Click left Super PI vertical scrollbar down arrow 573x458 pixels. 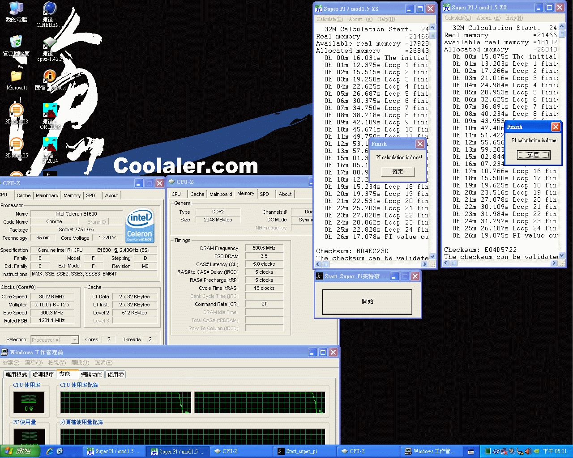(432, 257)
